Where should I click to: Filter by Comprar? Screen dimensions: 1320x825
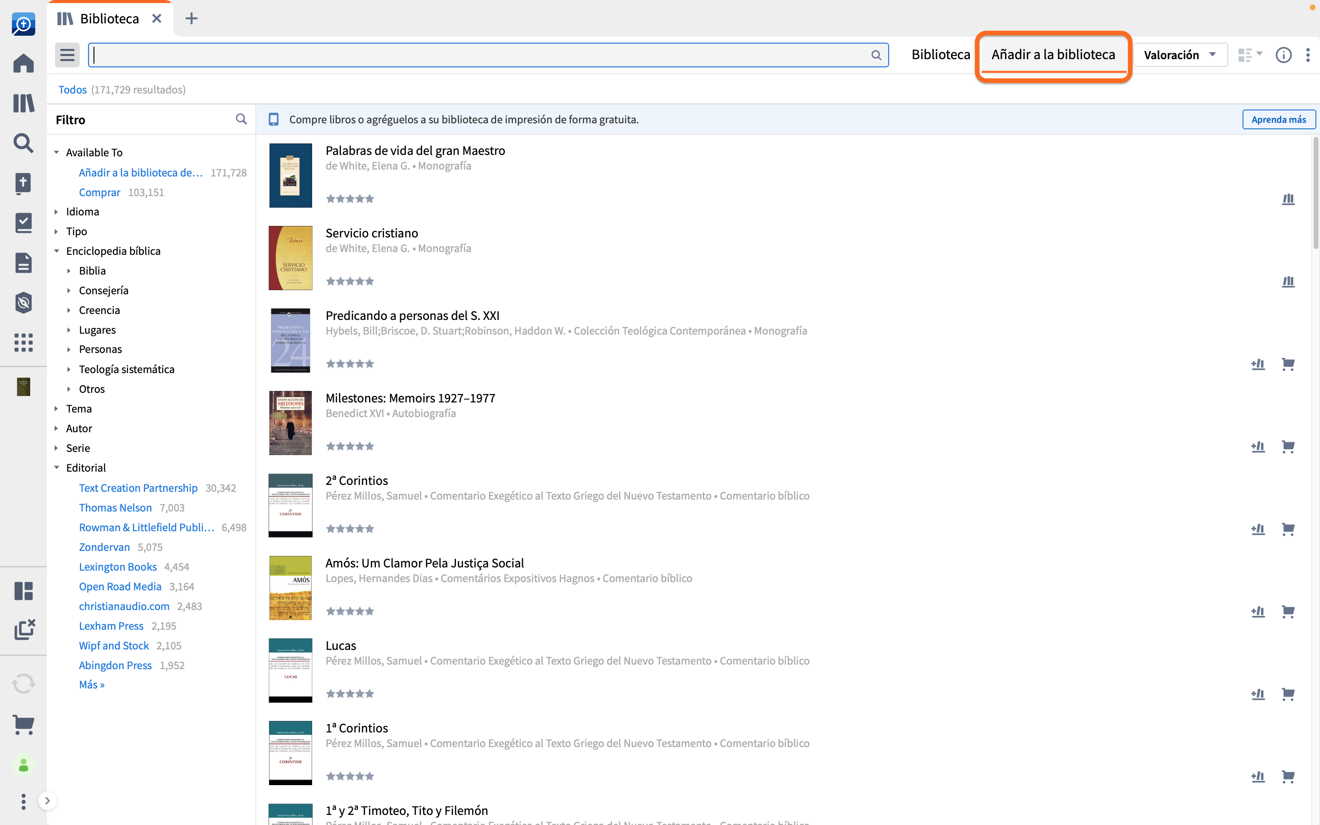[99, 192]
